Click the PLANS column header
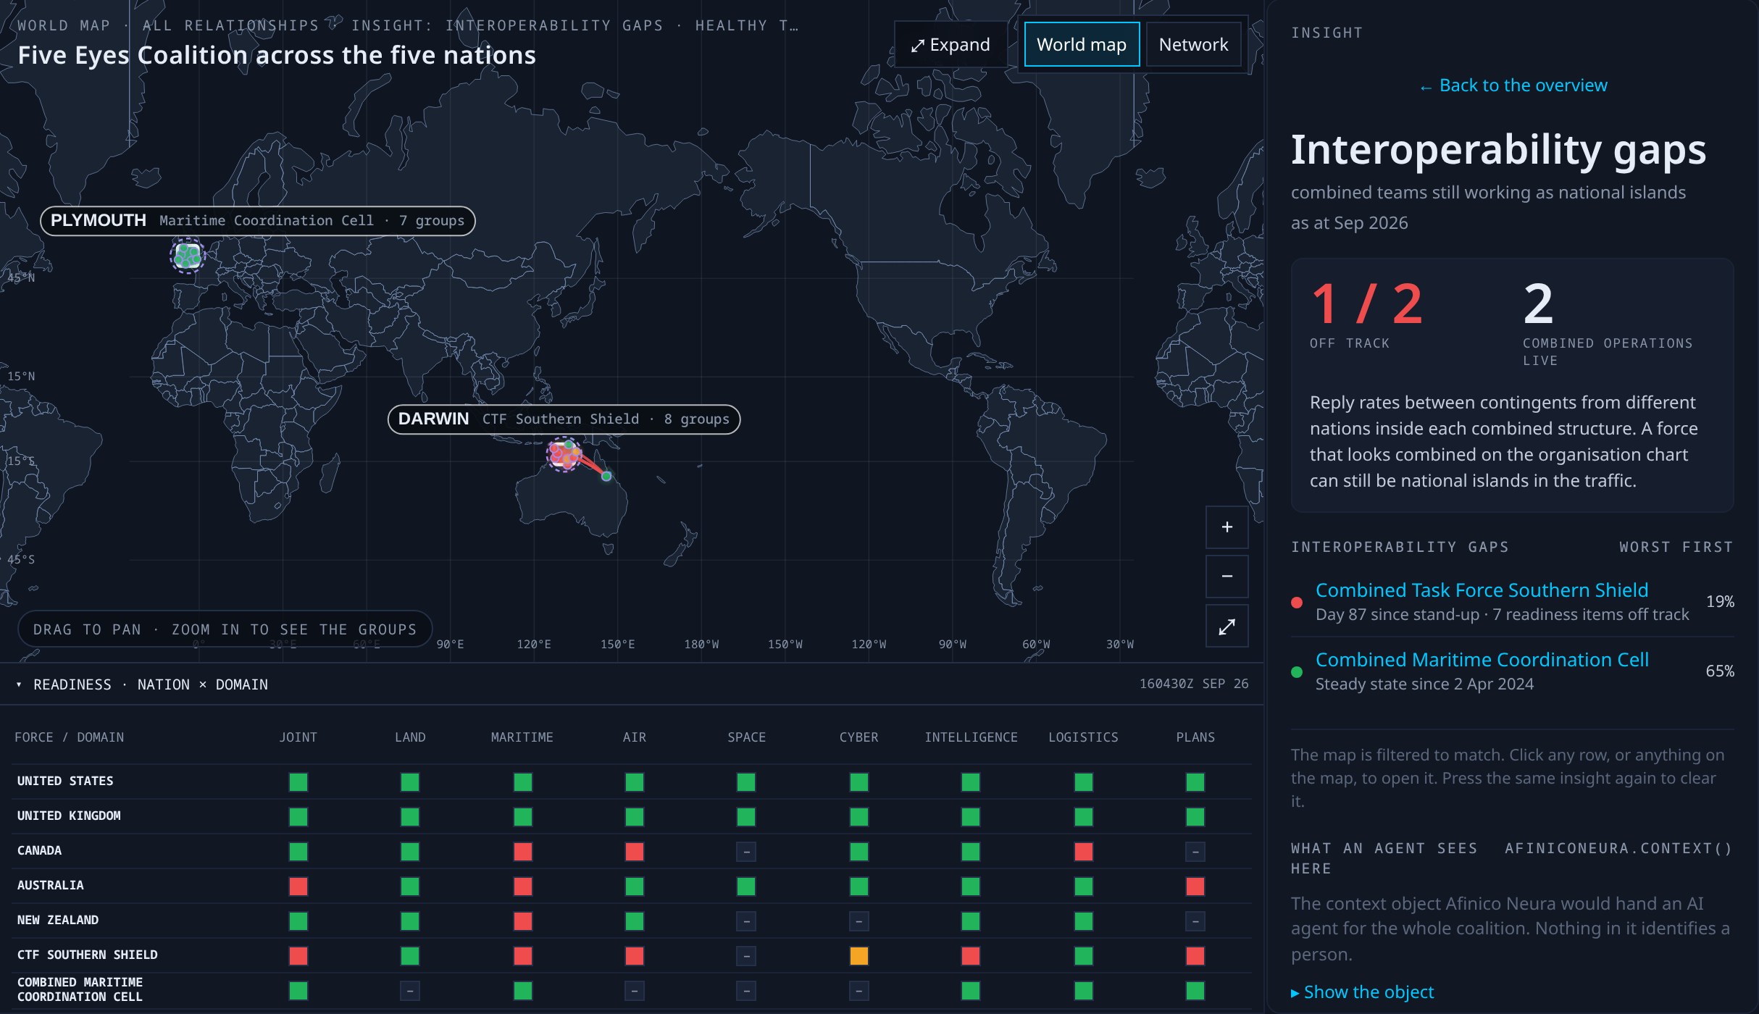 (x=1195, y=737)
